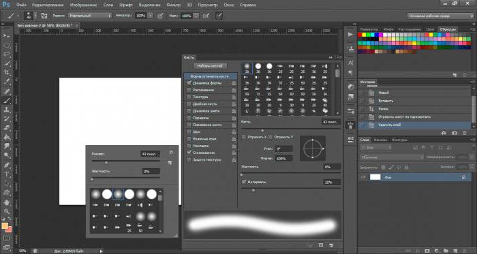This screenshot has height=254, width=477.
Task: Click the Наборы кистей button
Action: [210, 65]
